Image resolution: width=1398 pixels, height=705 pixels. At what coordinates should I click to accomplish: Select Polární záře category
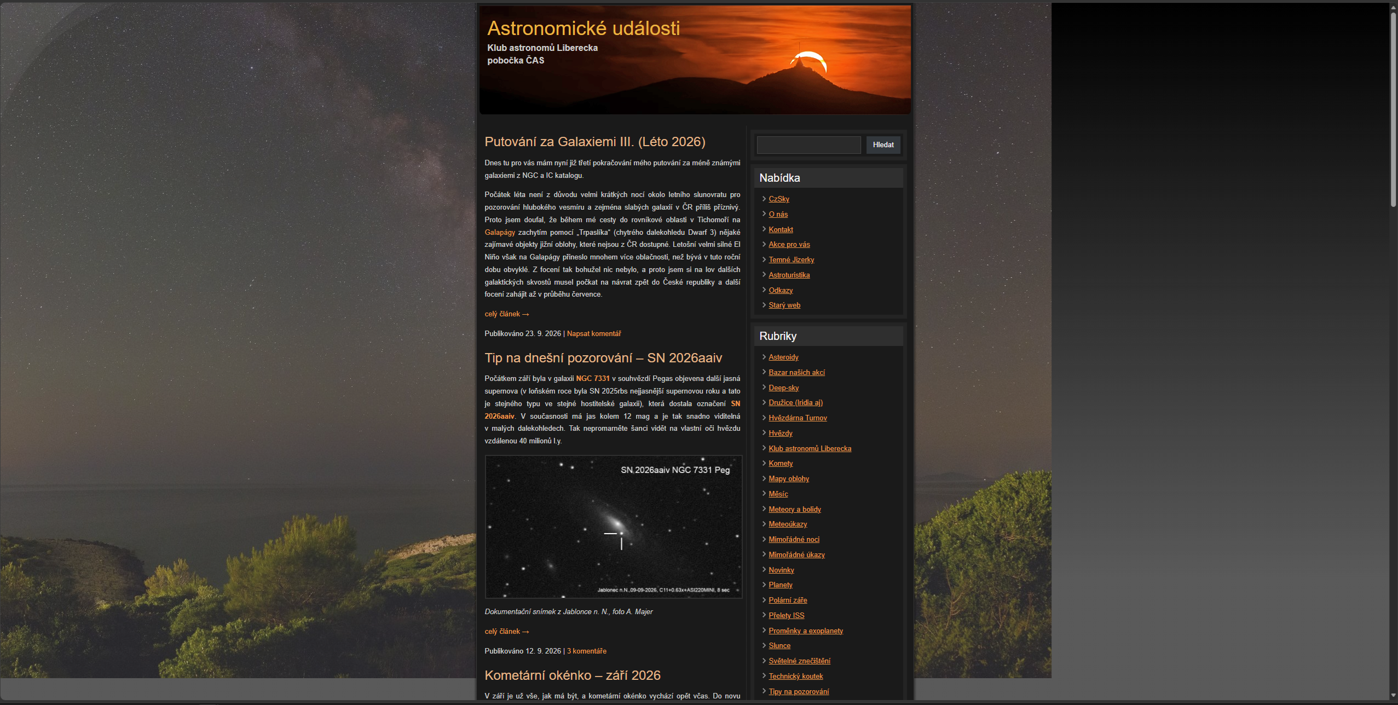click(788, 600)
